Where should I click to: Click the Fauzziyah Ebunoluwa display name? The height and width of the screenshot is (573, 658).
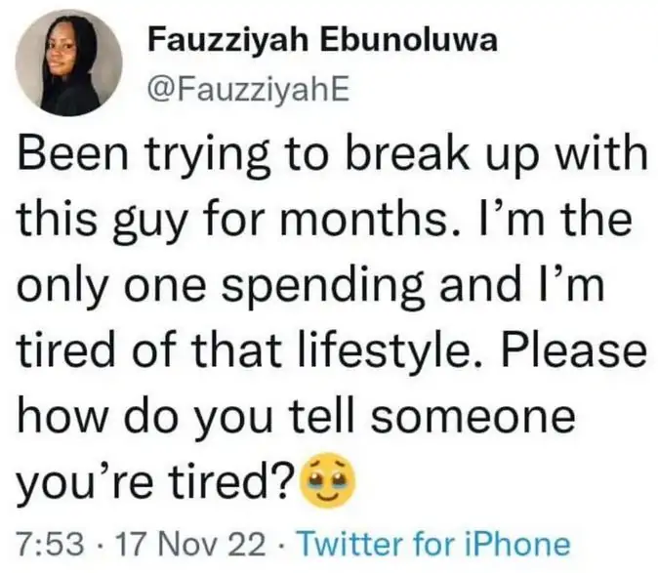tap(273, 41)
